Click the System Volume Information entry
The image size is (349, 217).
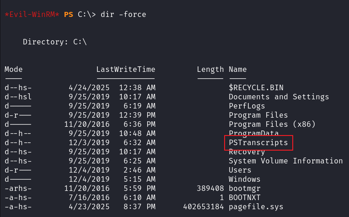point(285,161)
